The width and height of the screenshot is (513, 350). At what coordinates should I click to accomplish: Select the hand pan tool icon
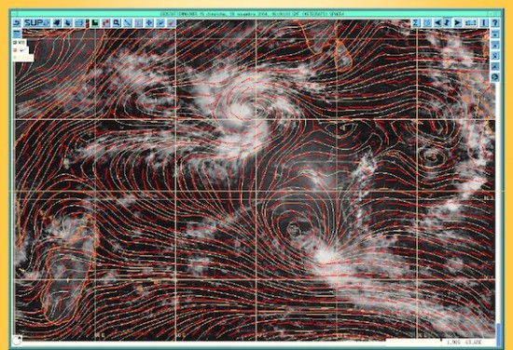click(68, 23)
